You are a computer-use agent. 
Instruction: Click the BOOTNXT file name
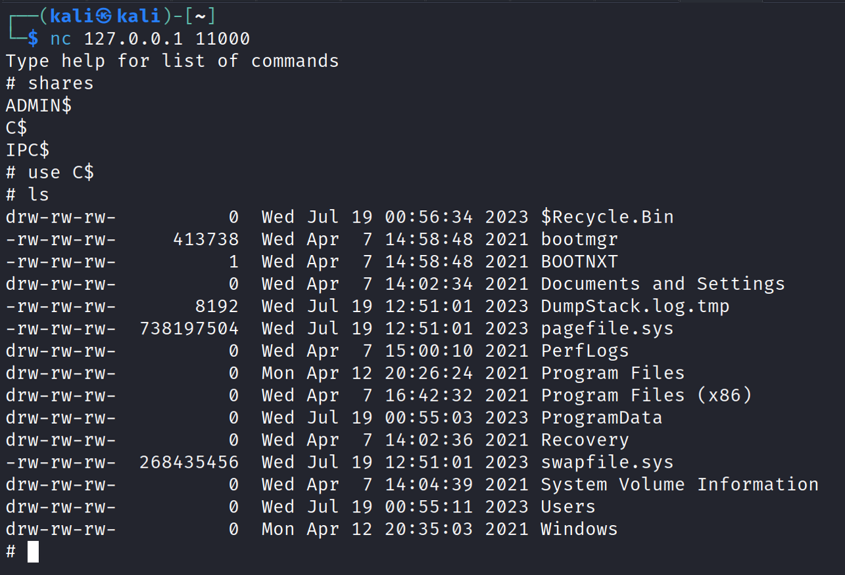pyautogui.click(x=579, y=262)
